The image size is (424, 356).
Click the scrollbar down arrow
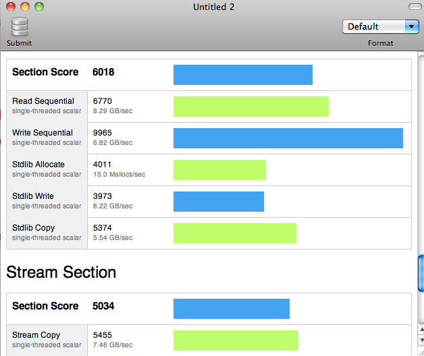pyautogui.click(x=421, y=340)
